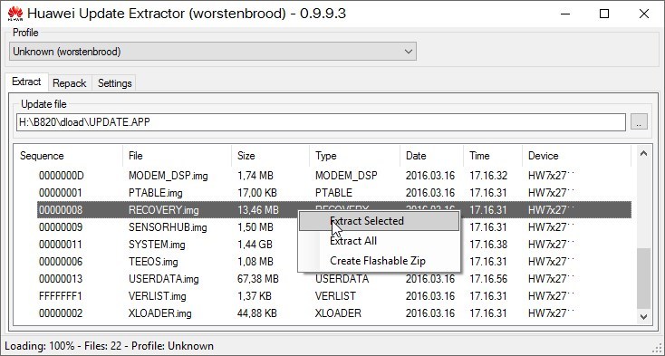Select the SYSTEM.img row
The image size is (665, 356).
pos(333,245)
